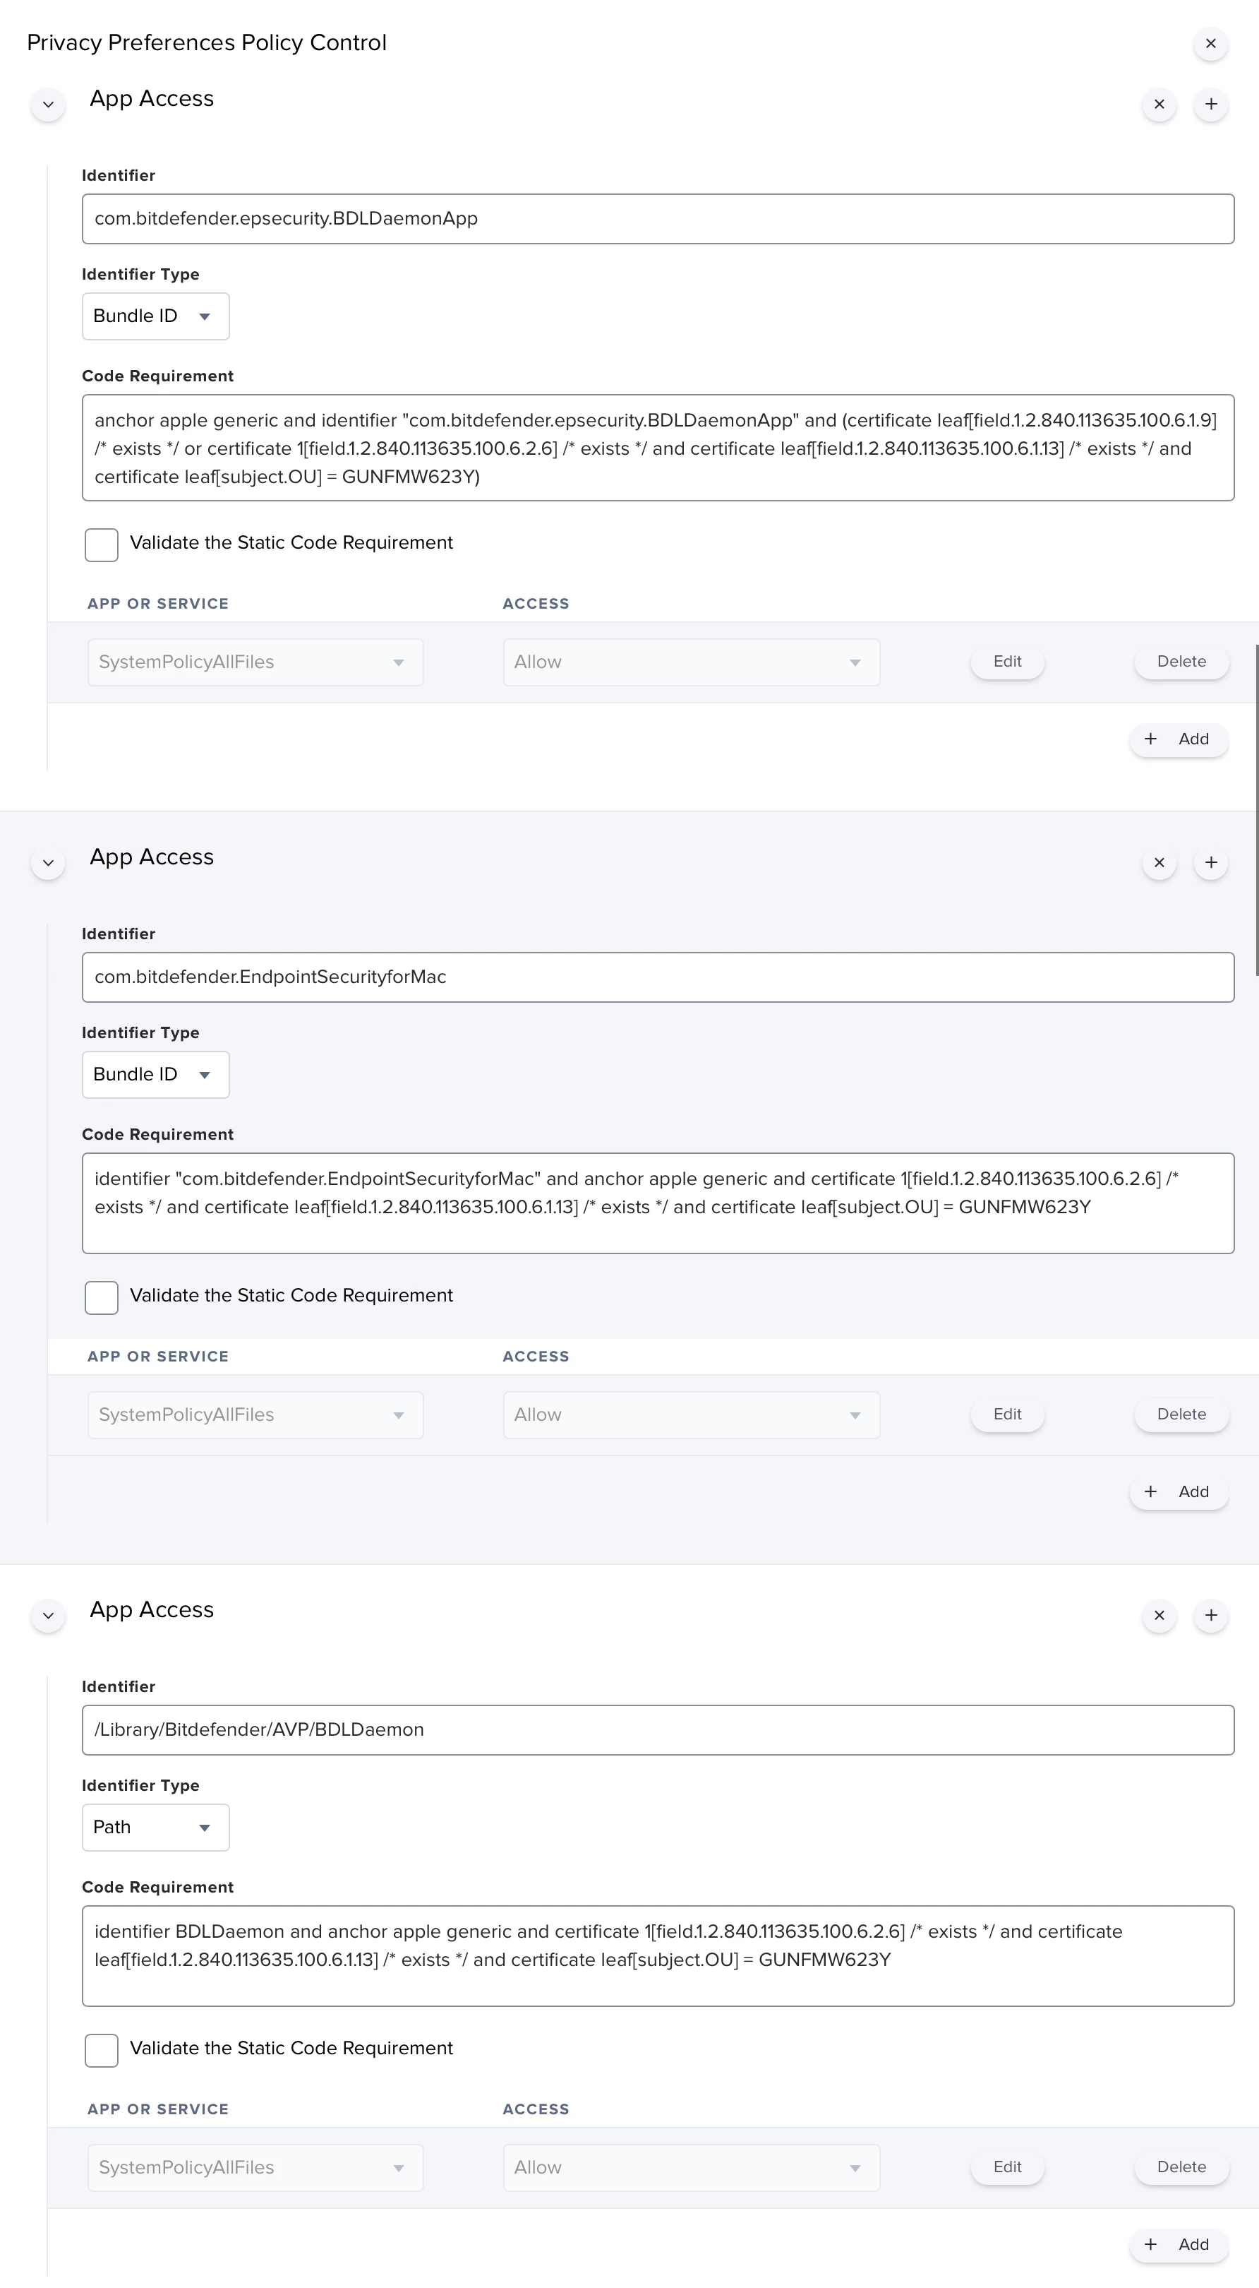Click the BDLDaemon path Code Requirement text box
This screenshot has width=1259, height=2288.
(657, 1955)
